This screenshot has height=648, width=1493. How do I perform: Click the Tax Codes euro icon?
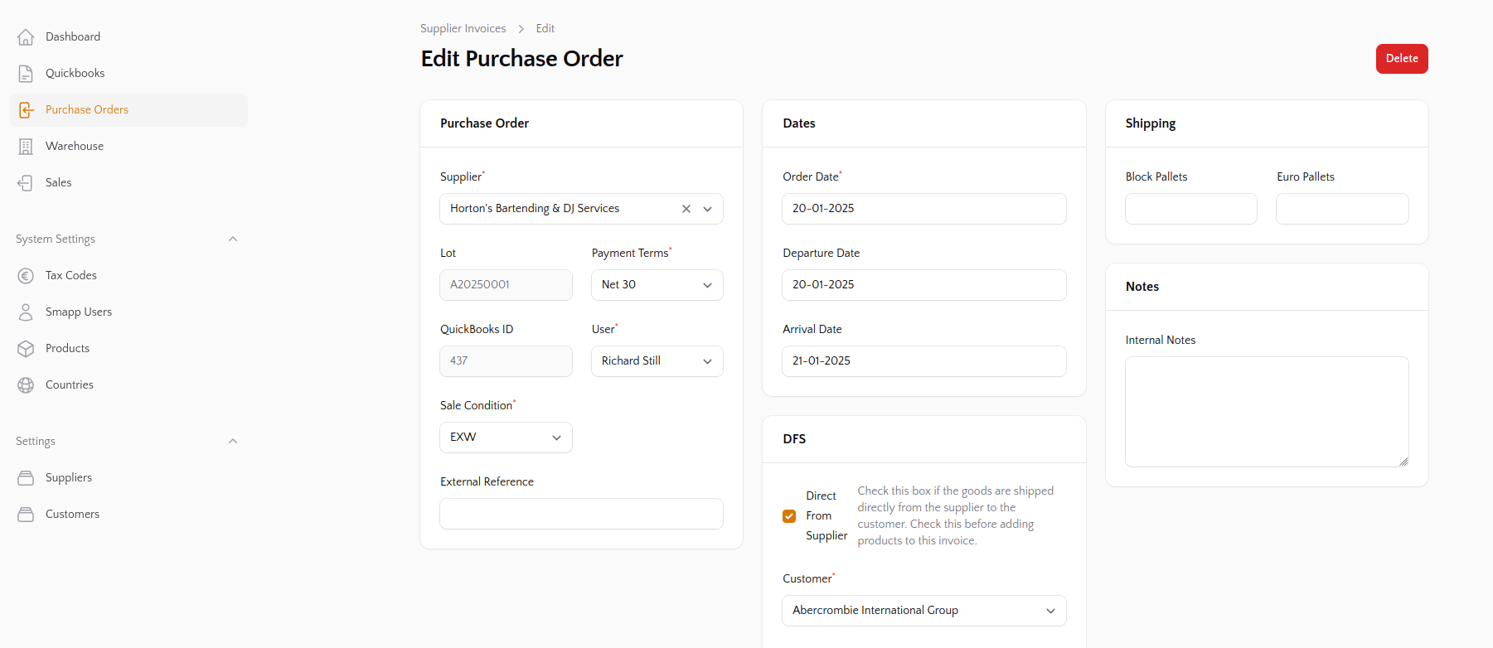(x=26, y=276)
